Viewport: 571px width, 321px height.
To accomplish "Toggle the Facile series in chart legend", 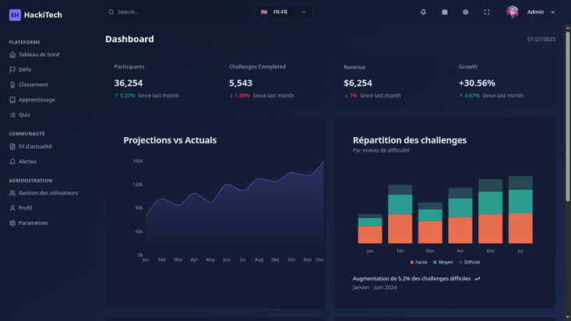I will (x=418, y=263).
